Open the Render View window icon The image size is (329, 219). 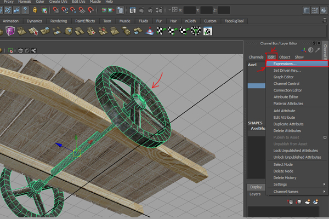[x=132, y=10]
